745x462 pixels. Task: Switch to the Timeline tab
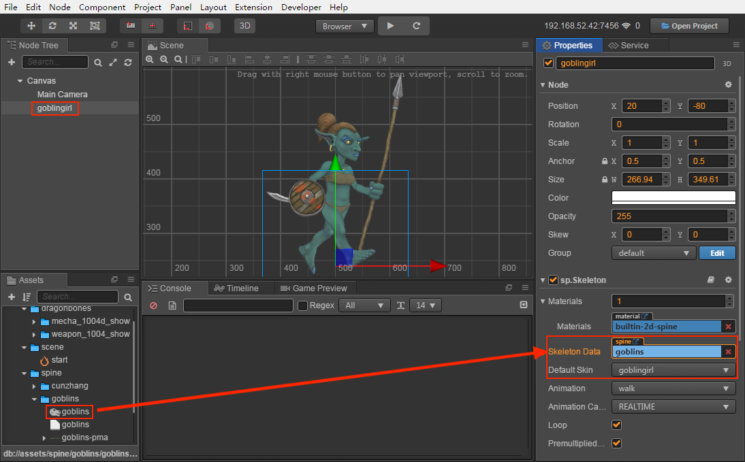236,288
